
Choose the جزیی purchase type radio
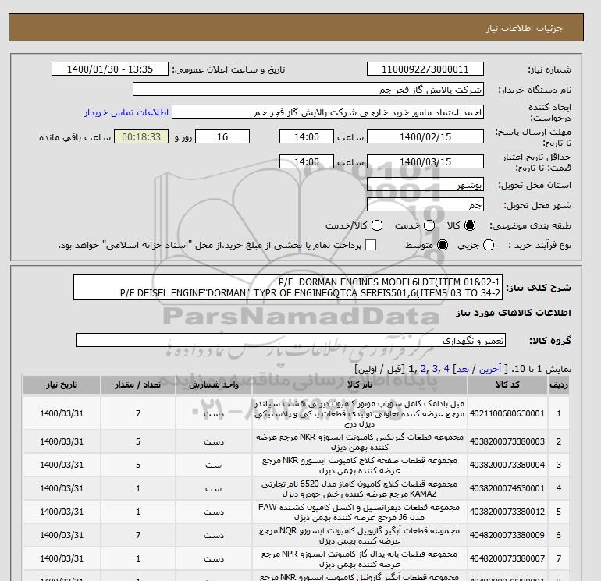pyautogui.click(x=489, y=245)
